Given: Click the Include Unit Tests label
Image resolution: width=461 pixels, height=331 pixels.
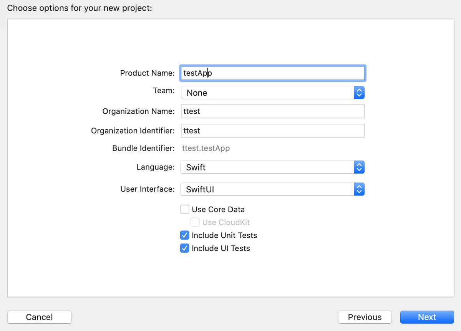Looking at the screenshot, I should [x=224, y=235].
